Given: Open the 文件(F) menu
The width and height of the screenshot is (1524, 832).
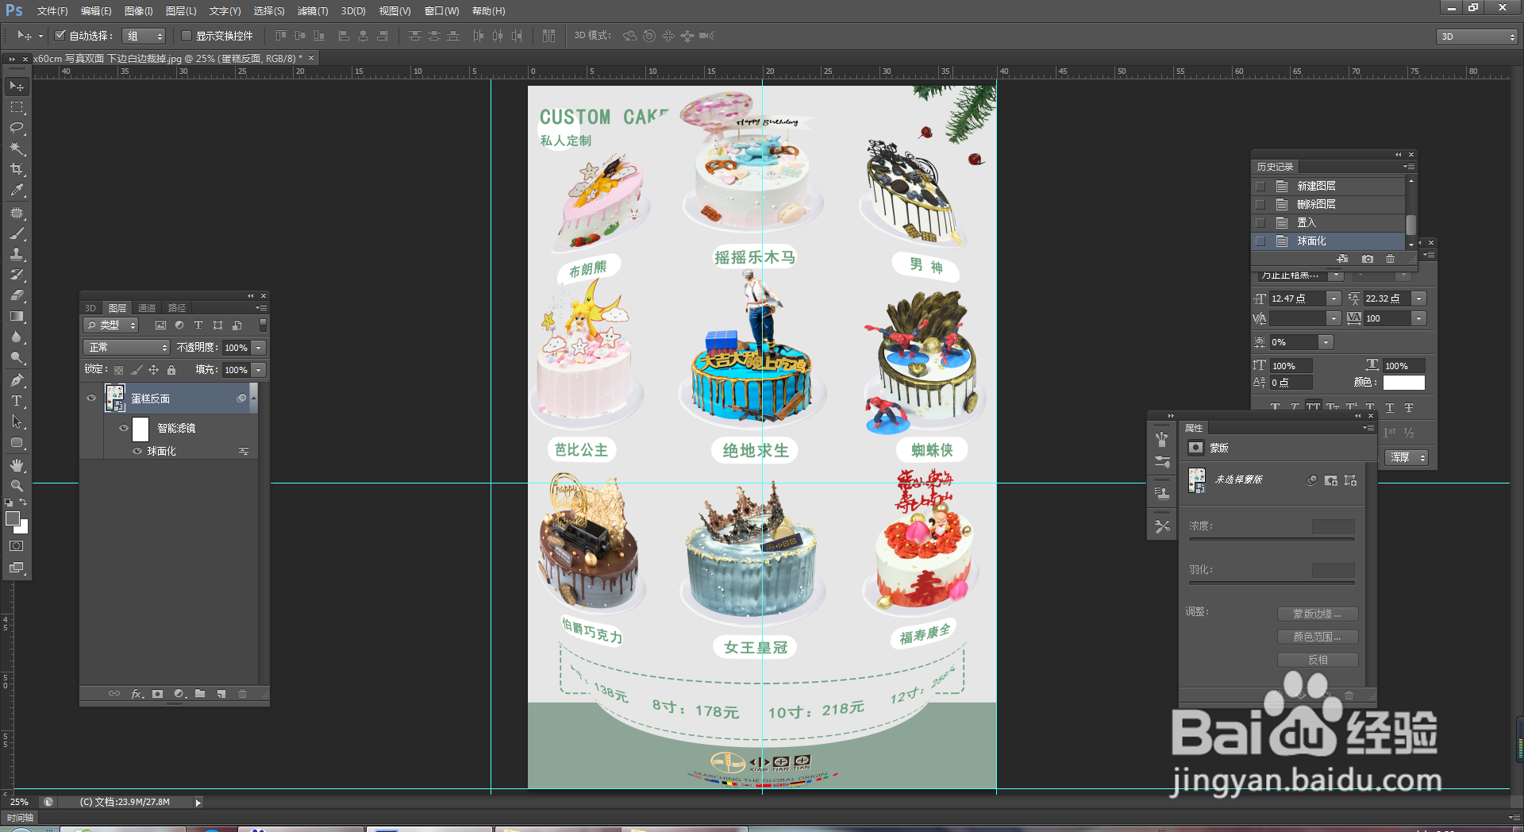Looking at the screenshot, I should pos(52,11).
